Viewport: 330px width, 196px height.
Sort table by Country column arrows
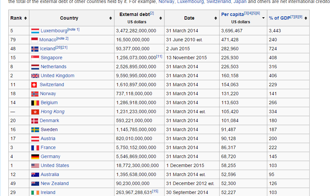point(110,18)
